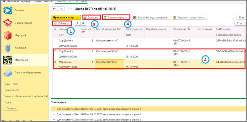
Task: Open Сборка товаров basket icon
Action: click(x=7, y=23)
